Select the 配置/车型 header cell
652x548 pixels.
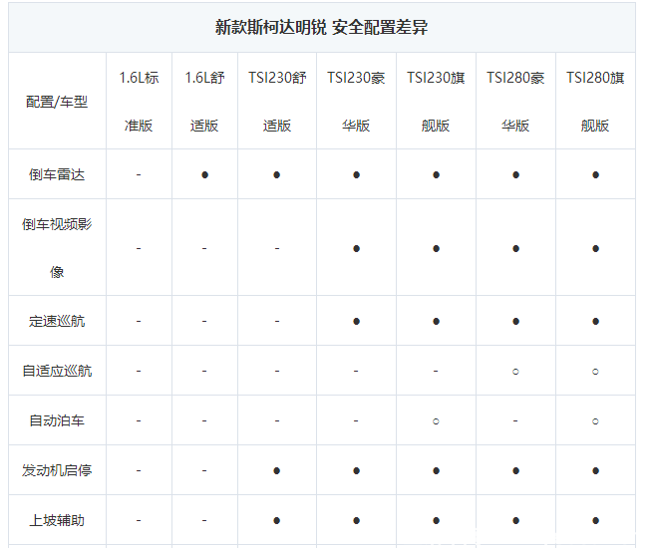57,102
